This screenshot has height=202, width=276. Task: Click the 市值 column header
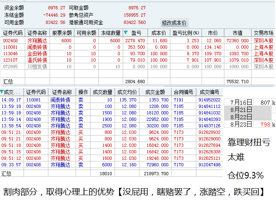(x=238, y=33)
